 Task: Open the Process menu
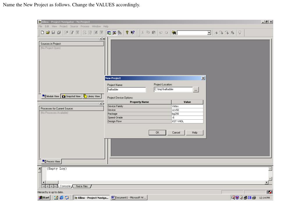click(x=85, y=26)
